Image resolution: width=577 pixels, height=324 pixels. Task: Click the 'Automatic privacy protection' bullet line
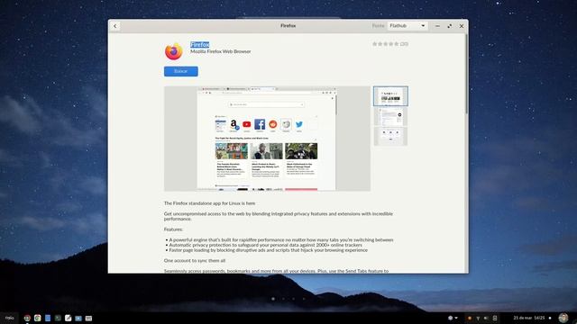click(266, 245)
